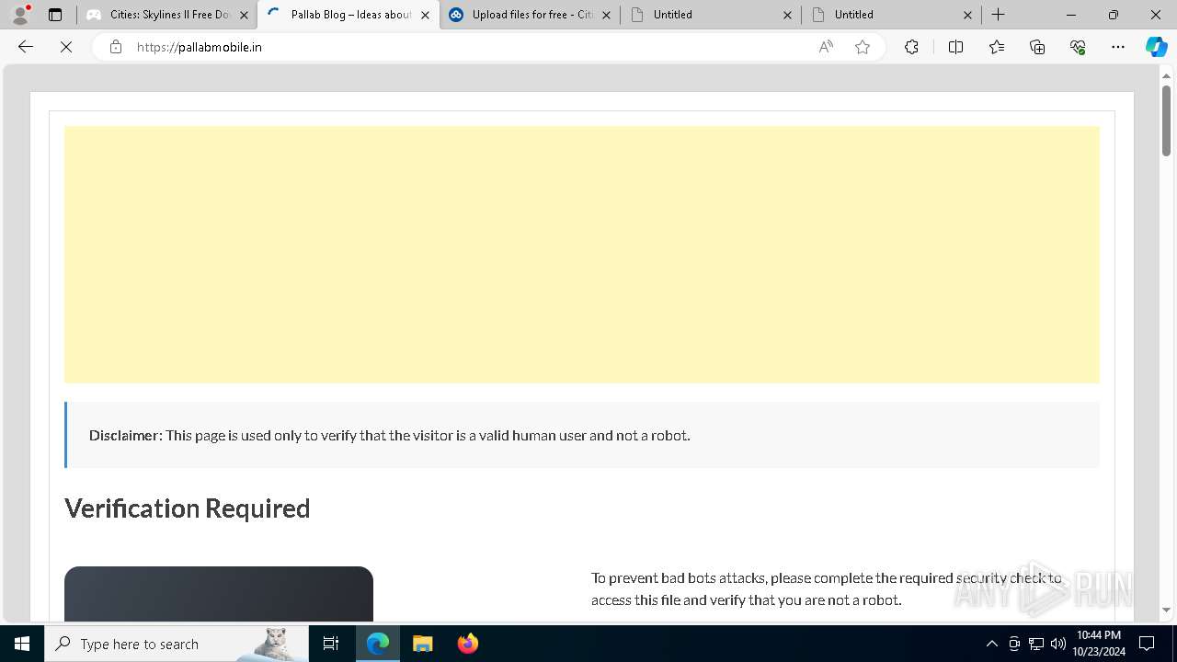Launch Firefox from the taskbar

pos(467,644)
